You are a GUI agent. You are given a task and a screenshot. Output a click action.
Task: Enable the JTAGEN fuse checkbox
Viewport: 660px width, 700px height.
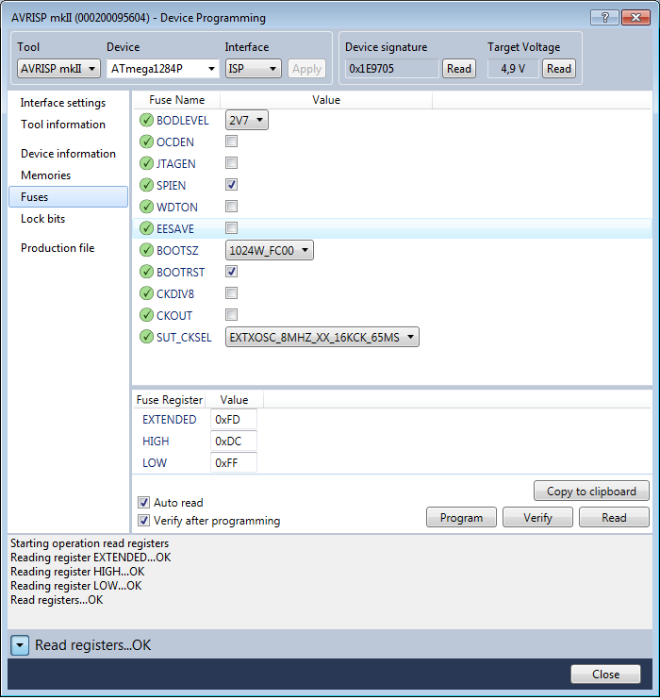tap(232, 163)
